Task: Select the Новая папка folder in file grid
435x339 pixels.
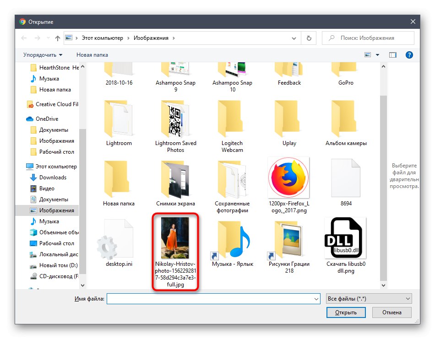Action: [x=119, y=184]
